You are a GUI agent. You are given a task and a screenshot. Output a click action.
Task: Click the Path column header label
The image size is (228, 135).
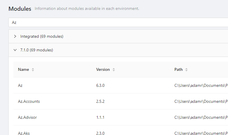pos(178,70)
